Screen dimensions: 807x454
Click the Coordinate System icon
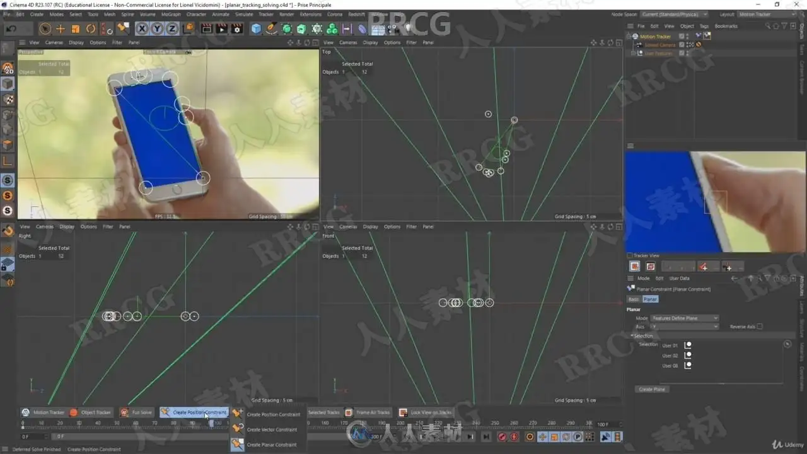[188, 28]
